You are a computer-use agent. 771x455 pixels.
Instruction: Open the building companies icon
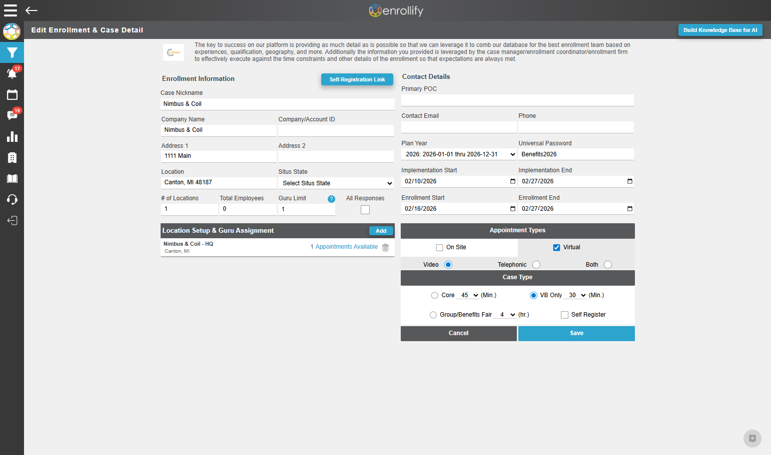pos(12,158)
